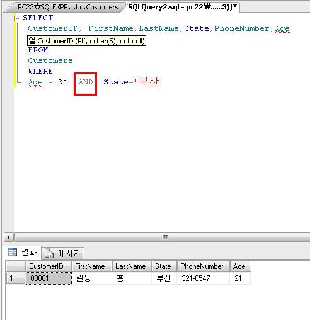
Task: Click the '부산' string literal in query
Action: pos(148,81)
